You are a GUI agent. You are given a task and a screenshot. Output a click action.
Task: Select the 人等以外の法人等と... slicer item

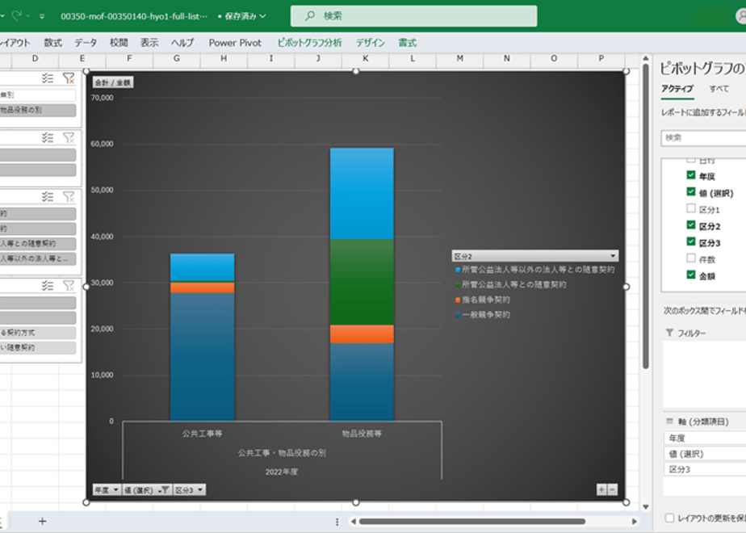37,258
